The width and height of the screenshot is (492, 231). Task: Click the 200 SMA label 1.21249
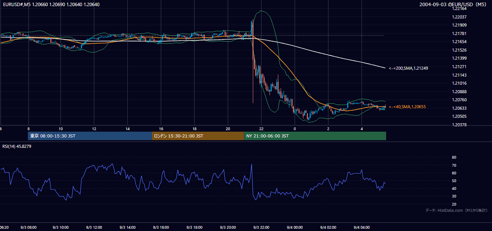408,68
